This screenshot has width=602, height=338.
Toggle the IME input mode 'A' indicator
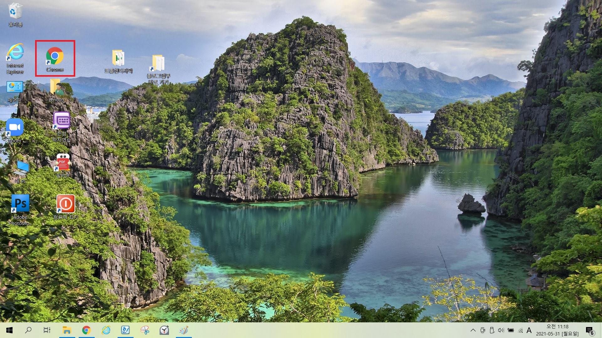pyautogui.click(x=529, y=330)
